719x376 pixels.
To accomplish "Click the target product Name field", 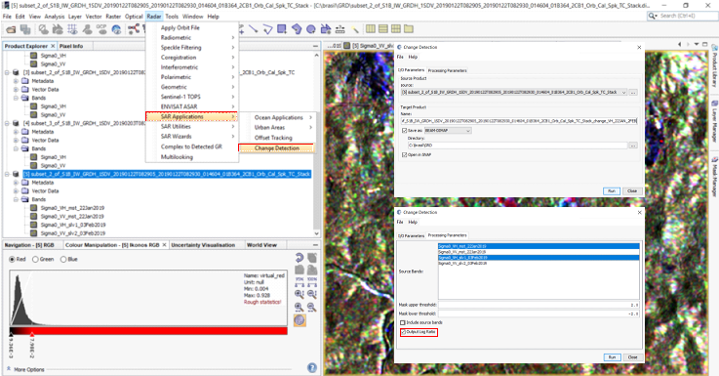I will (x=519, y=121).
